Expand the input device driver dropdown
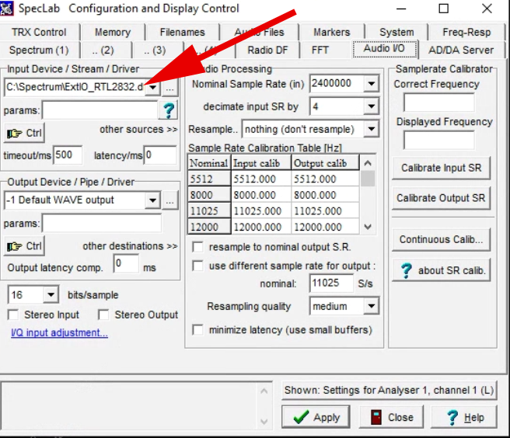 (153, 87)
